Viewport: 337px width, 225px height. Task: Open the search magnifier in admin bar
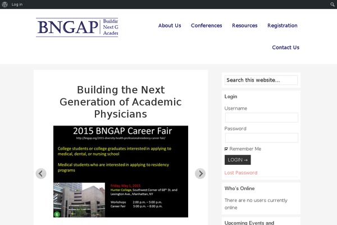tap(333, 4)
